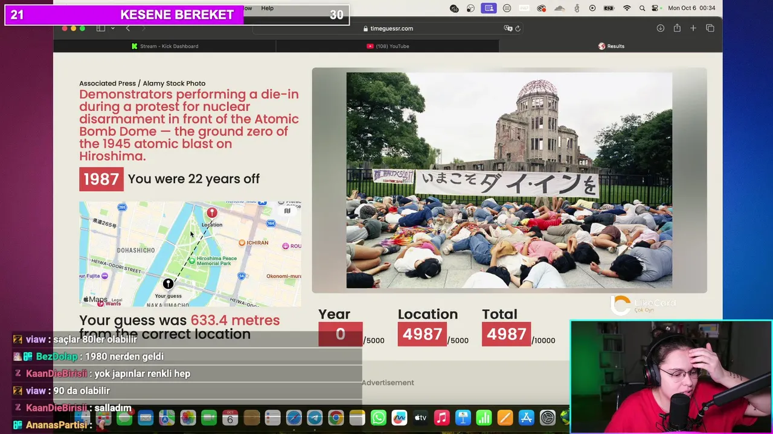Click the DOHASHICHO district map label
The image size is (773, 434).
point(136,250)
